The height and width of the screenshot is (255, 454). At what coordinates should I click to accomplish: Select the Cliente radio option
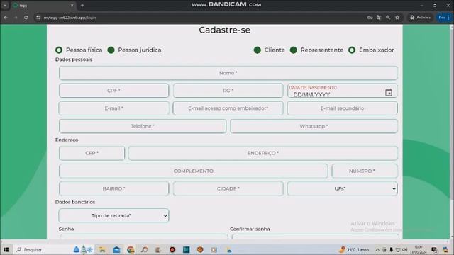click(257, 50)
